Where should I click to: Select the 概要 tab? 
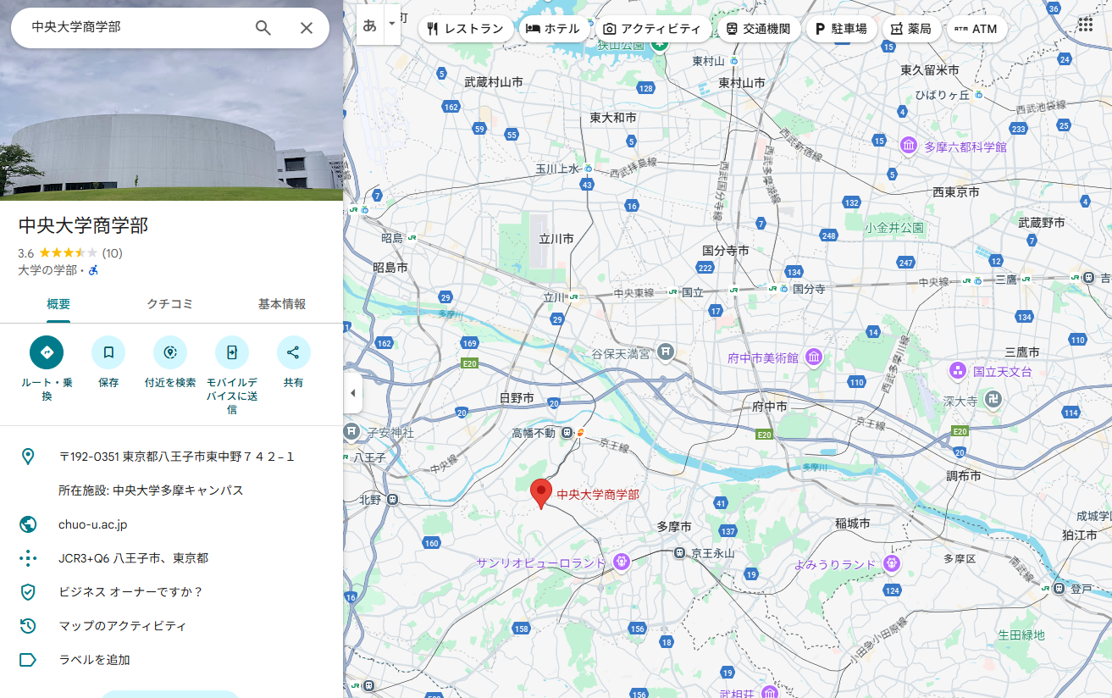tap(58, 304)
